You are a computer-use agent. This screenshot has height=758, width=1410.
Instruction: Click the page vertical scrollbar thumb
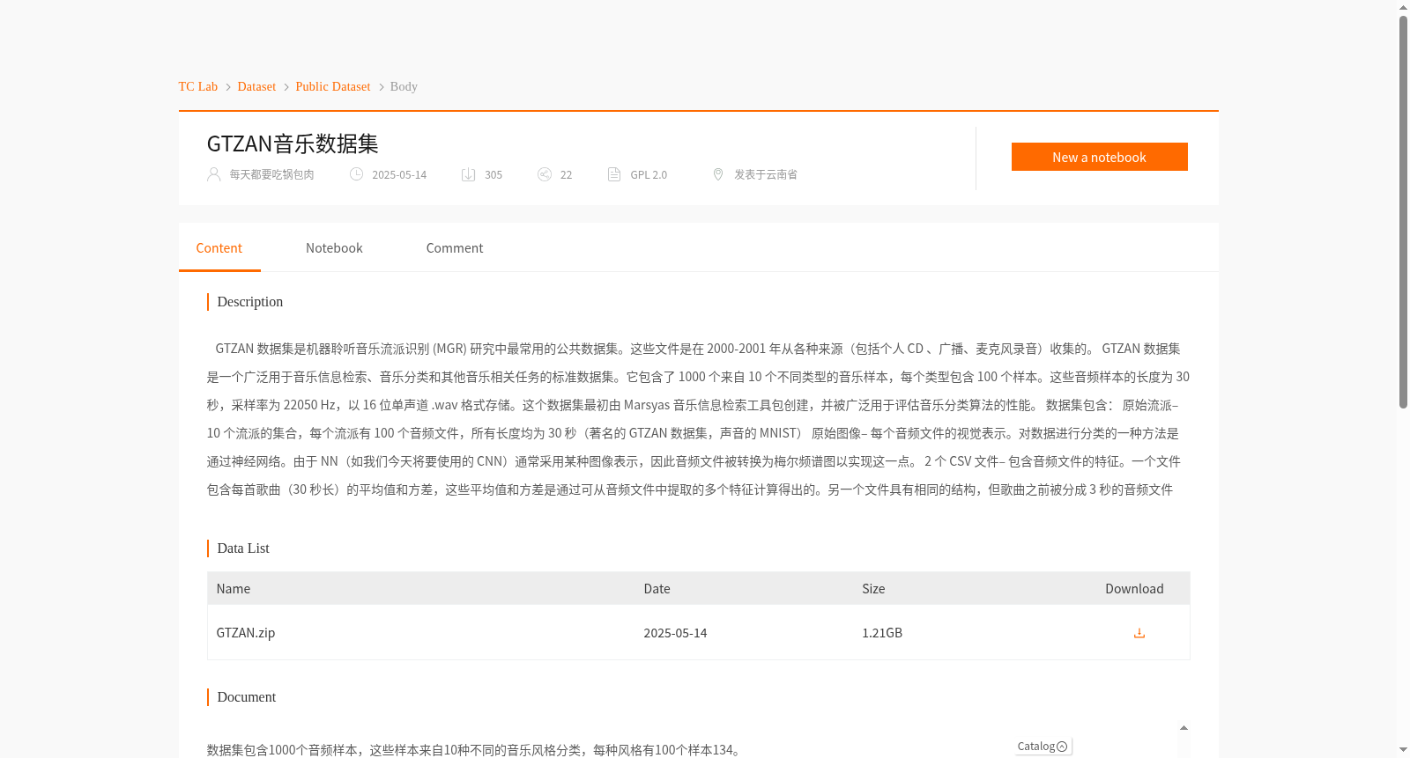click(x=1403, y=211)
